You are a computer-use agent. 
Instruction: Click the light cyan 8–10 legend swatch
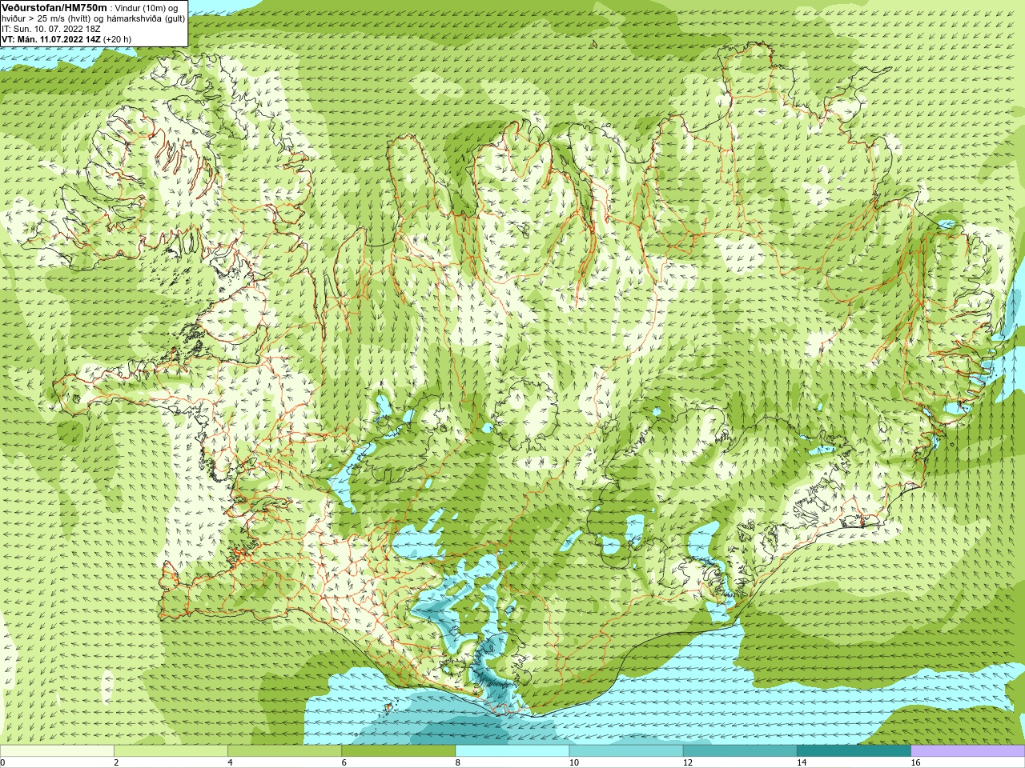point(512,751)
